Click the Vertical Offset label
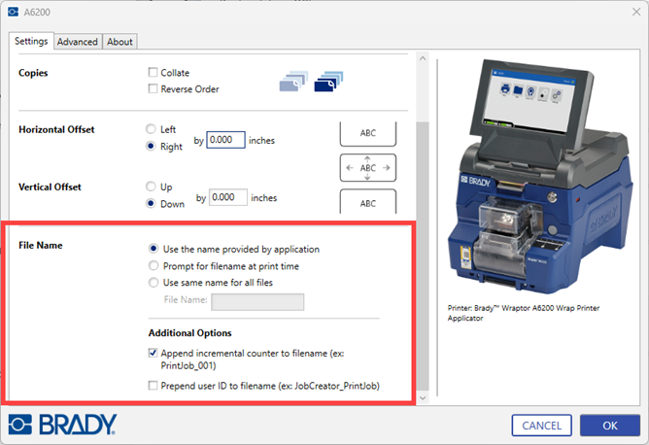 (50, 188)
